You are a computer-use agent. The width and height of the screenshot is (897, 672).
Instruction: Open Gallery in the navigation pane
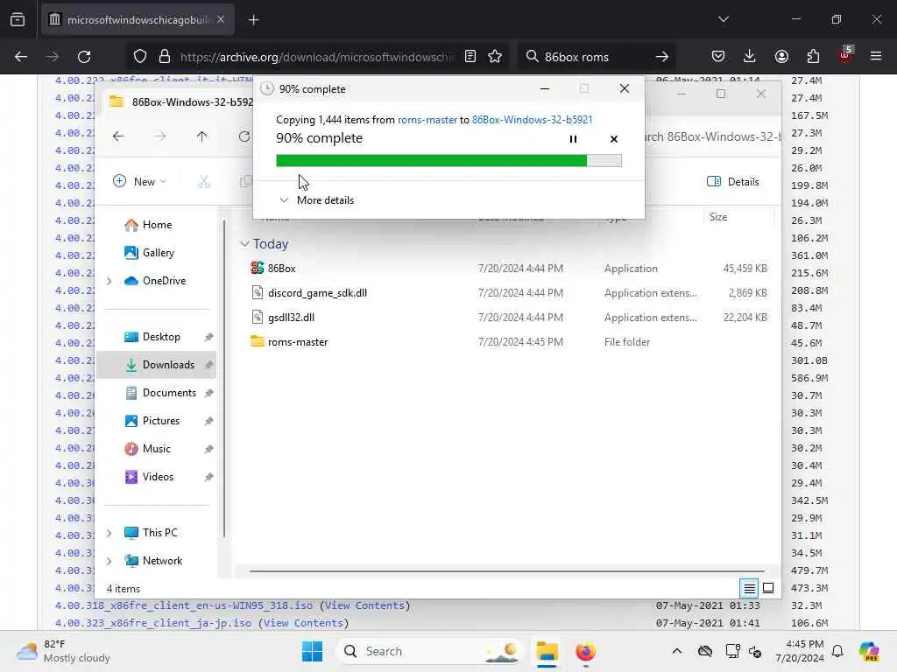(x=158, y=253)
